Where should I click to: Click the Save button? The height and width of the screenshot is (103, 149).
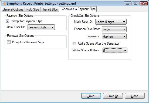pos(91,96)
